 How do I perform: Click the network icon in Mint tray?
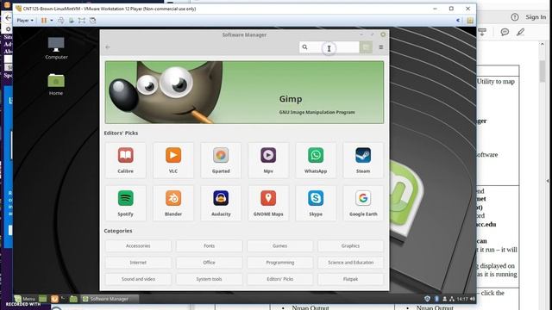pos(452,299)
